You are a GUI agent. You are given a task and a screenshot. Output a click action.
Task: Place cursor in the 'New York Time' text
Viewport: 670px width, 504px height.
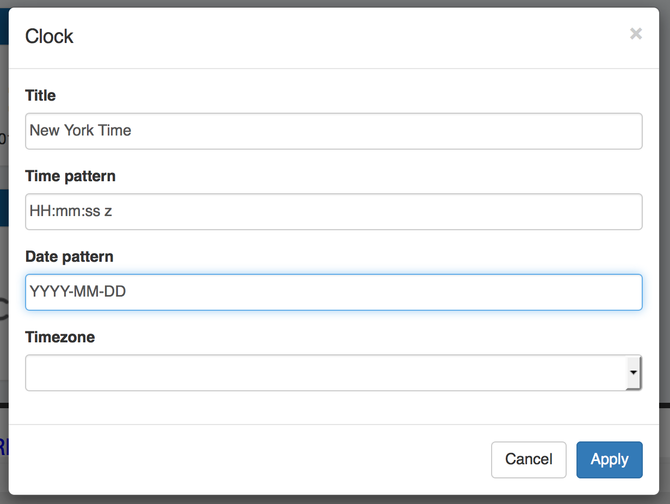click(x=80, y=131)
